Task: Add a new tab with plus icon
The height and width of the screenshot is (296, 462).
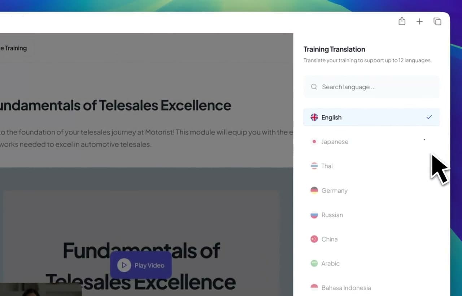Action: (x=419, y=22)
